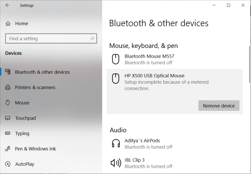The image size is (251, 174).
Task: Select the Bluetooth Mouse M557 device
Action: pyautogui.click(x=149, y=59)
